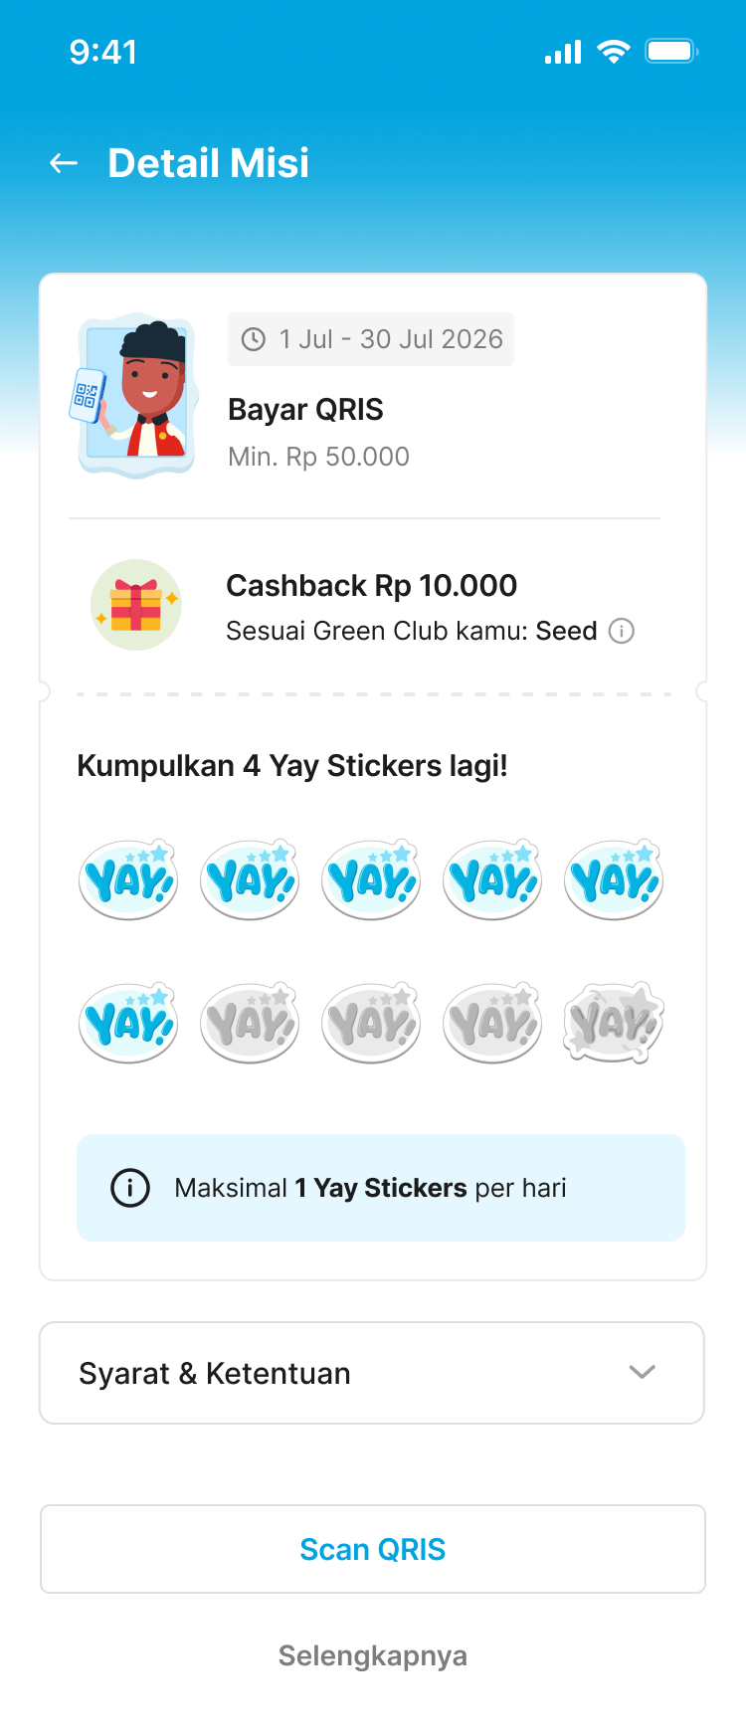Click the chevron arrow on Syarat & Ketentuan
The height and width of the screenshot is (1735, 746).
(643, 1373)
